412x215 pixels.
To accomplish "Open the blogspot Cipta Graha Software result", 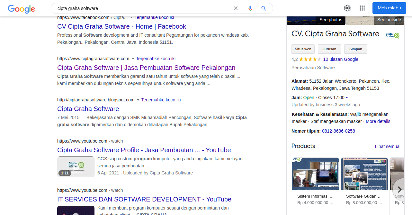I will (x=88, y=109).
